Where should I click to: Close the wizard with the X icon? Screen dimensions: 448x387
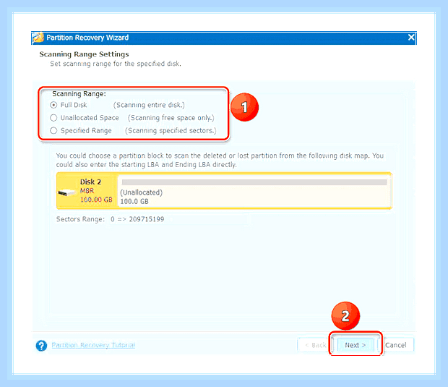(x=411, y=38)
